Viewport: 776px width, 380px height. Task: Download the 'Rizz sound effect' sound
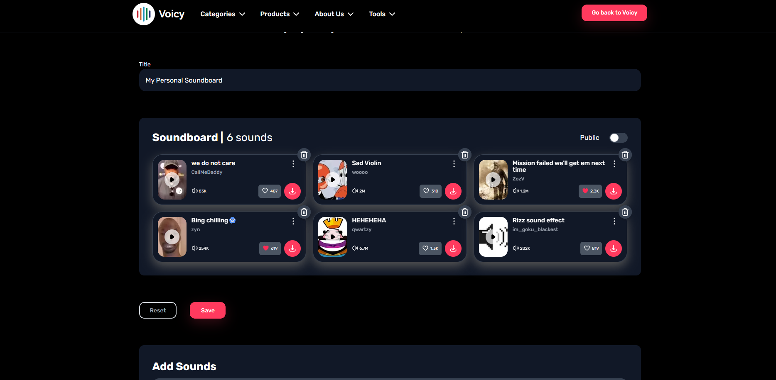pyautogui.click(x=614, y=248)
